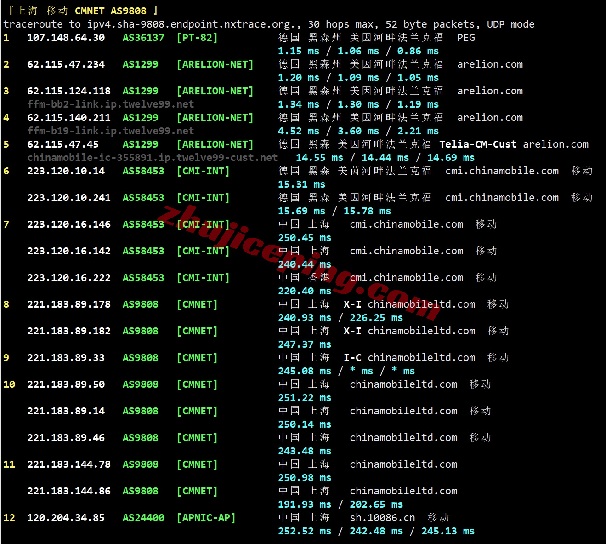Select IP 62.115.124.118 in hop 3
The width and height of the screenshot is (606, 544).
pyautogui.click(x=69, y=91)
